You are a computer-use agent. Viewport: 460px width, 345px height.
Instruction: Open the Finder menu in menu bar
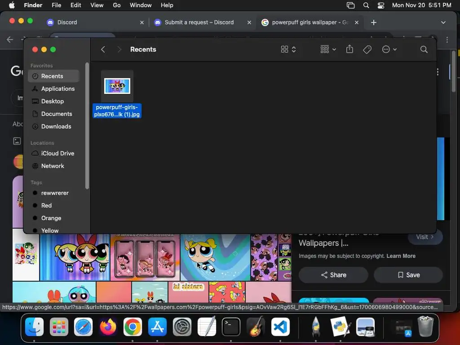33,5
